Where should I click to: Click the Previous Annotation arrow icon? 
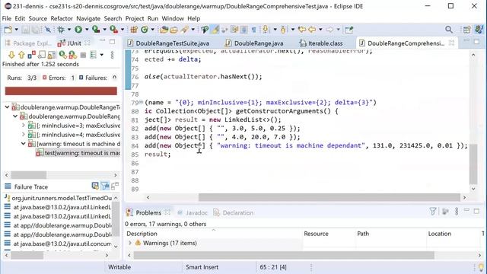(283, 30)
